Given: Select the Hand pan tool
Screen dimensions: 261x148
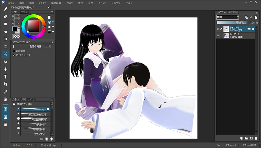Looking at the screenshot, I should (x=5, y=99).
